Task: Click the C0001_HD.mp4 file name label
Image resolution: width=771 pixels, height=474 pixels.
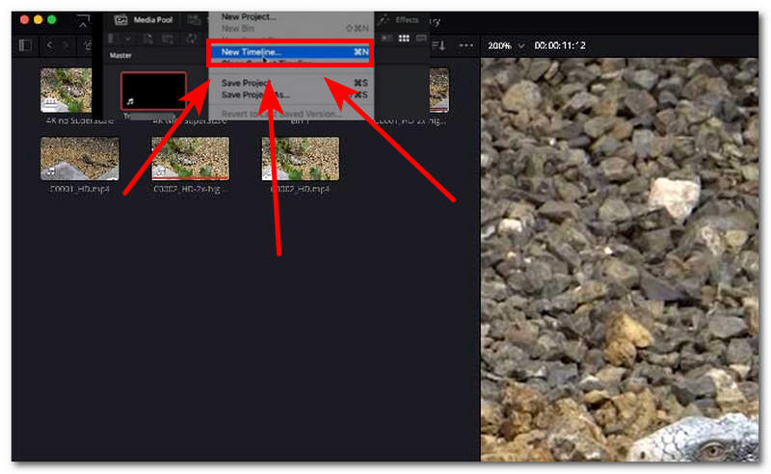Action: point(80,189)
